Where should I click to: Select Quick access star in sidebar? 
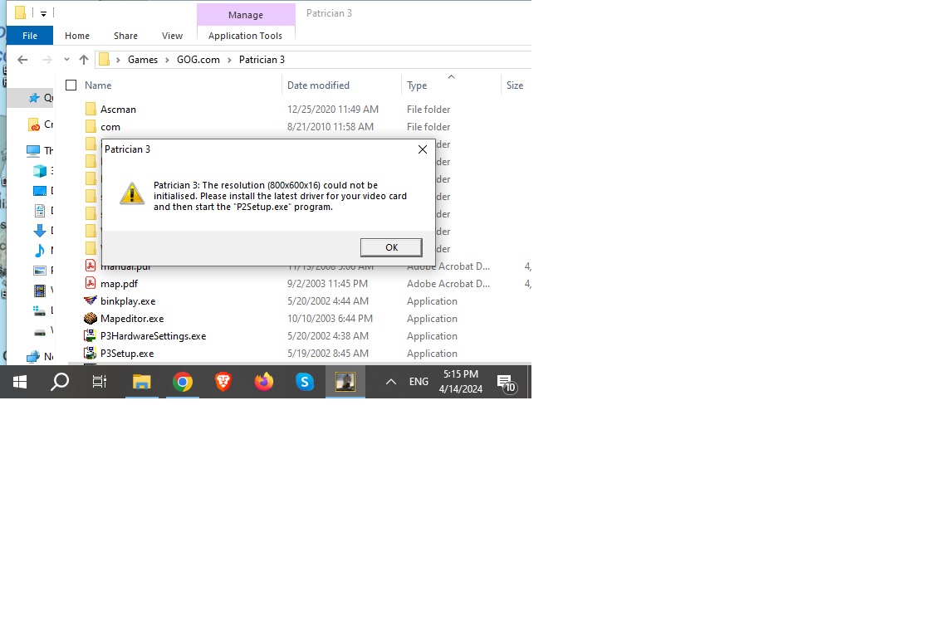34,98
